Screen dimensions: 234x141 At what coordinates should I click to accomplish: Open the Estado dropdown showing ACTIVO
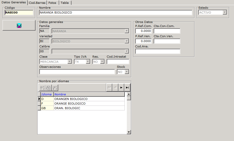[225, 12]
